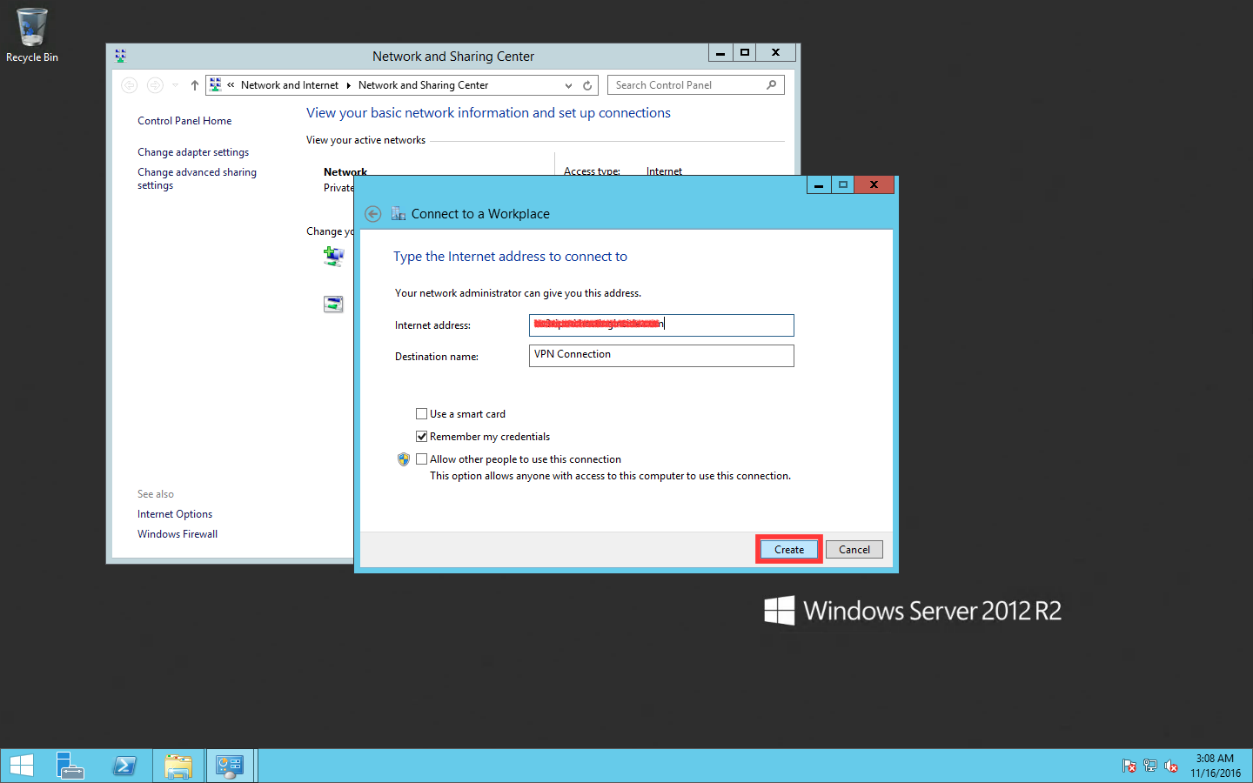Open the clock showing 3:08 AM
This screenshot has width=1253, height=783.
coord(1216,766)
